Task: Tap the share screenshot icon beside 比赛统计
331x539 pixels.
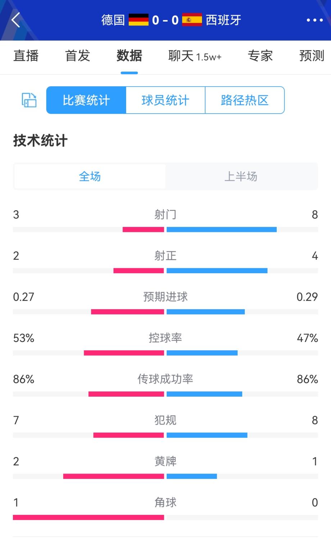Action: [29, 100]
